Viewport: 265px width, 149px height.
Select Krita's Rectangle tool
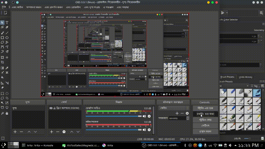point(2,38)
